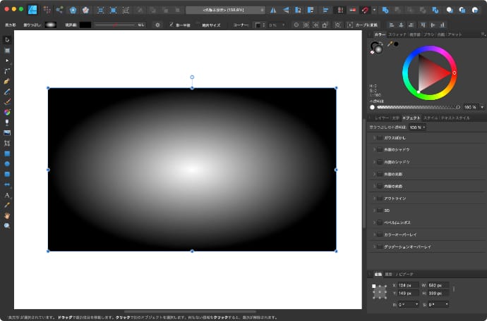Select the Ellipse shape tool
Image resolution: width=487 pixels, height=321 pixels.
point(7,163)
